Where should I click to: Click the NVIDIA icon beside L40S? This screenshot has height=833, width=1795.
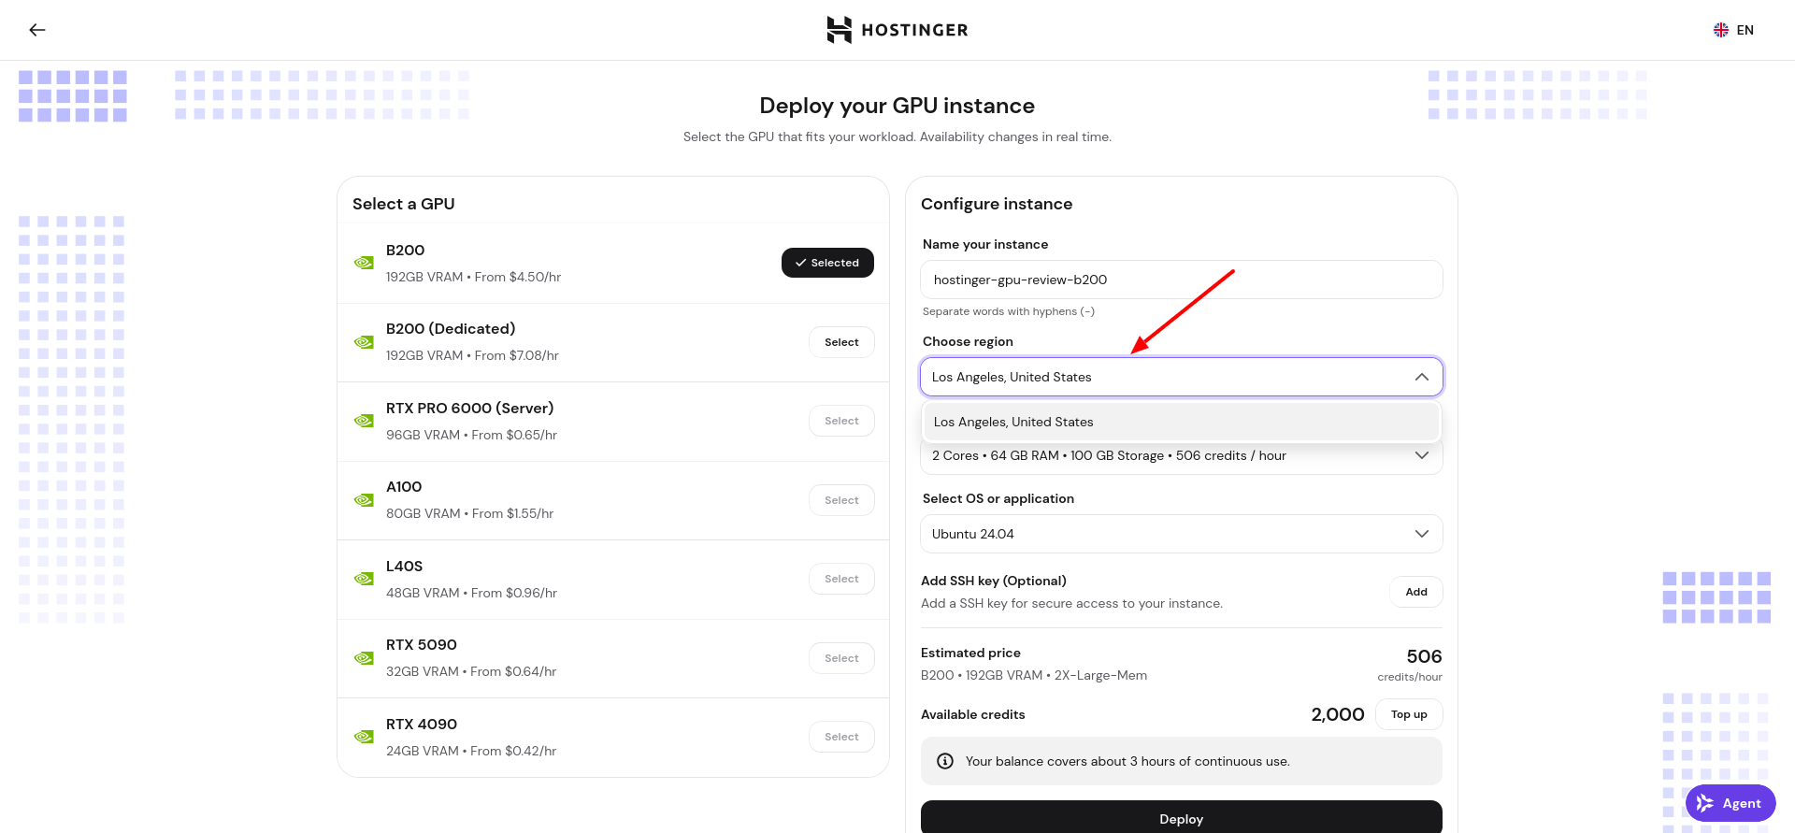[x=364, y=579]
